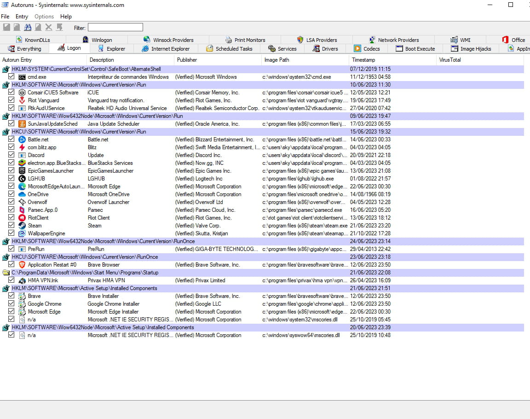
Task: Switch to the Boot Execute tab
Action: pos(415,49)
